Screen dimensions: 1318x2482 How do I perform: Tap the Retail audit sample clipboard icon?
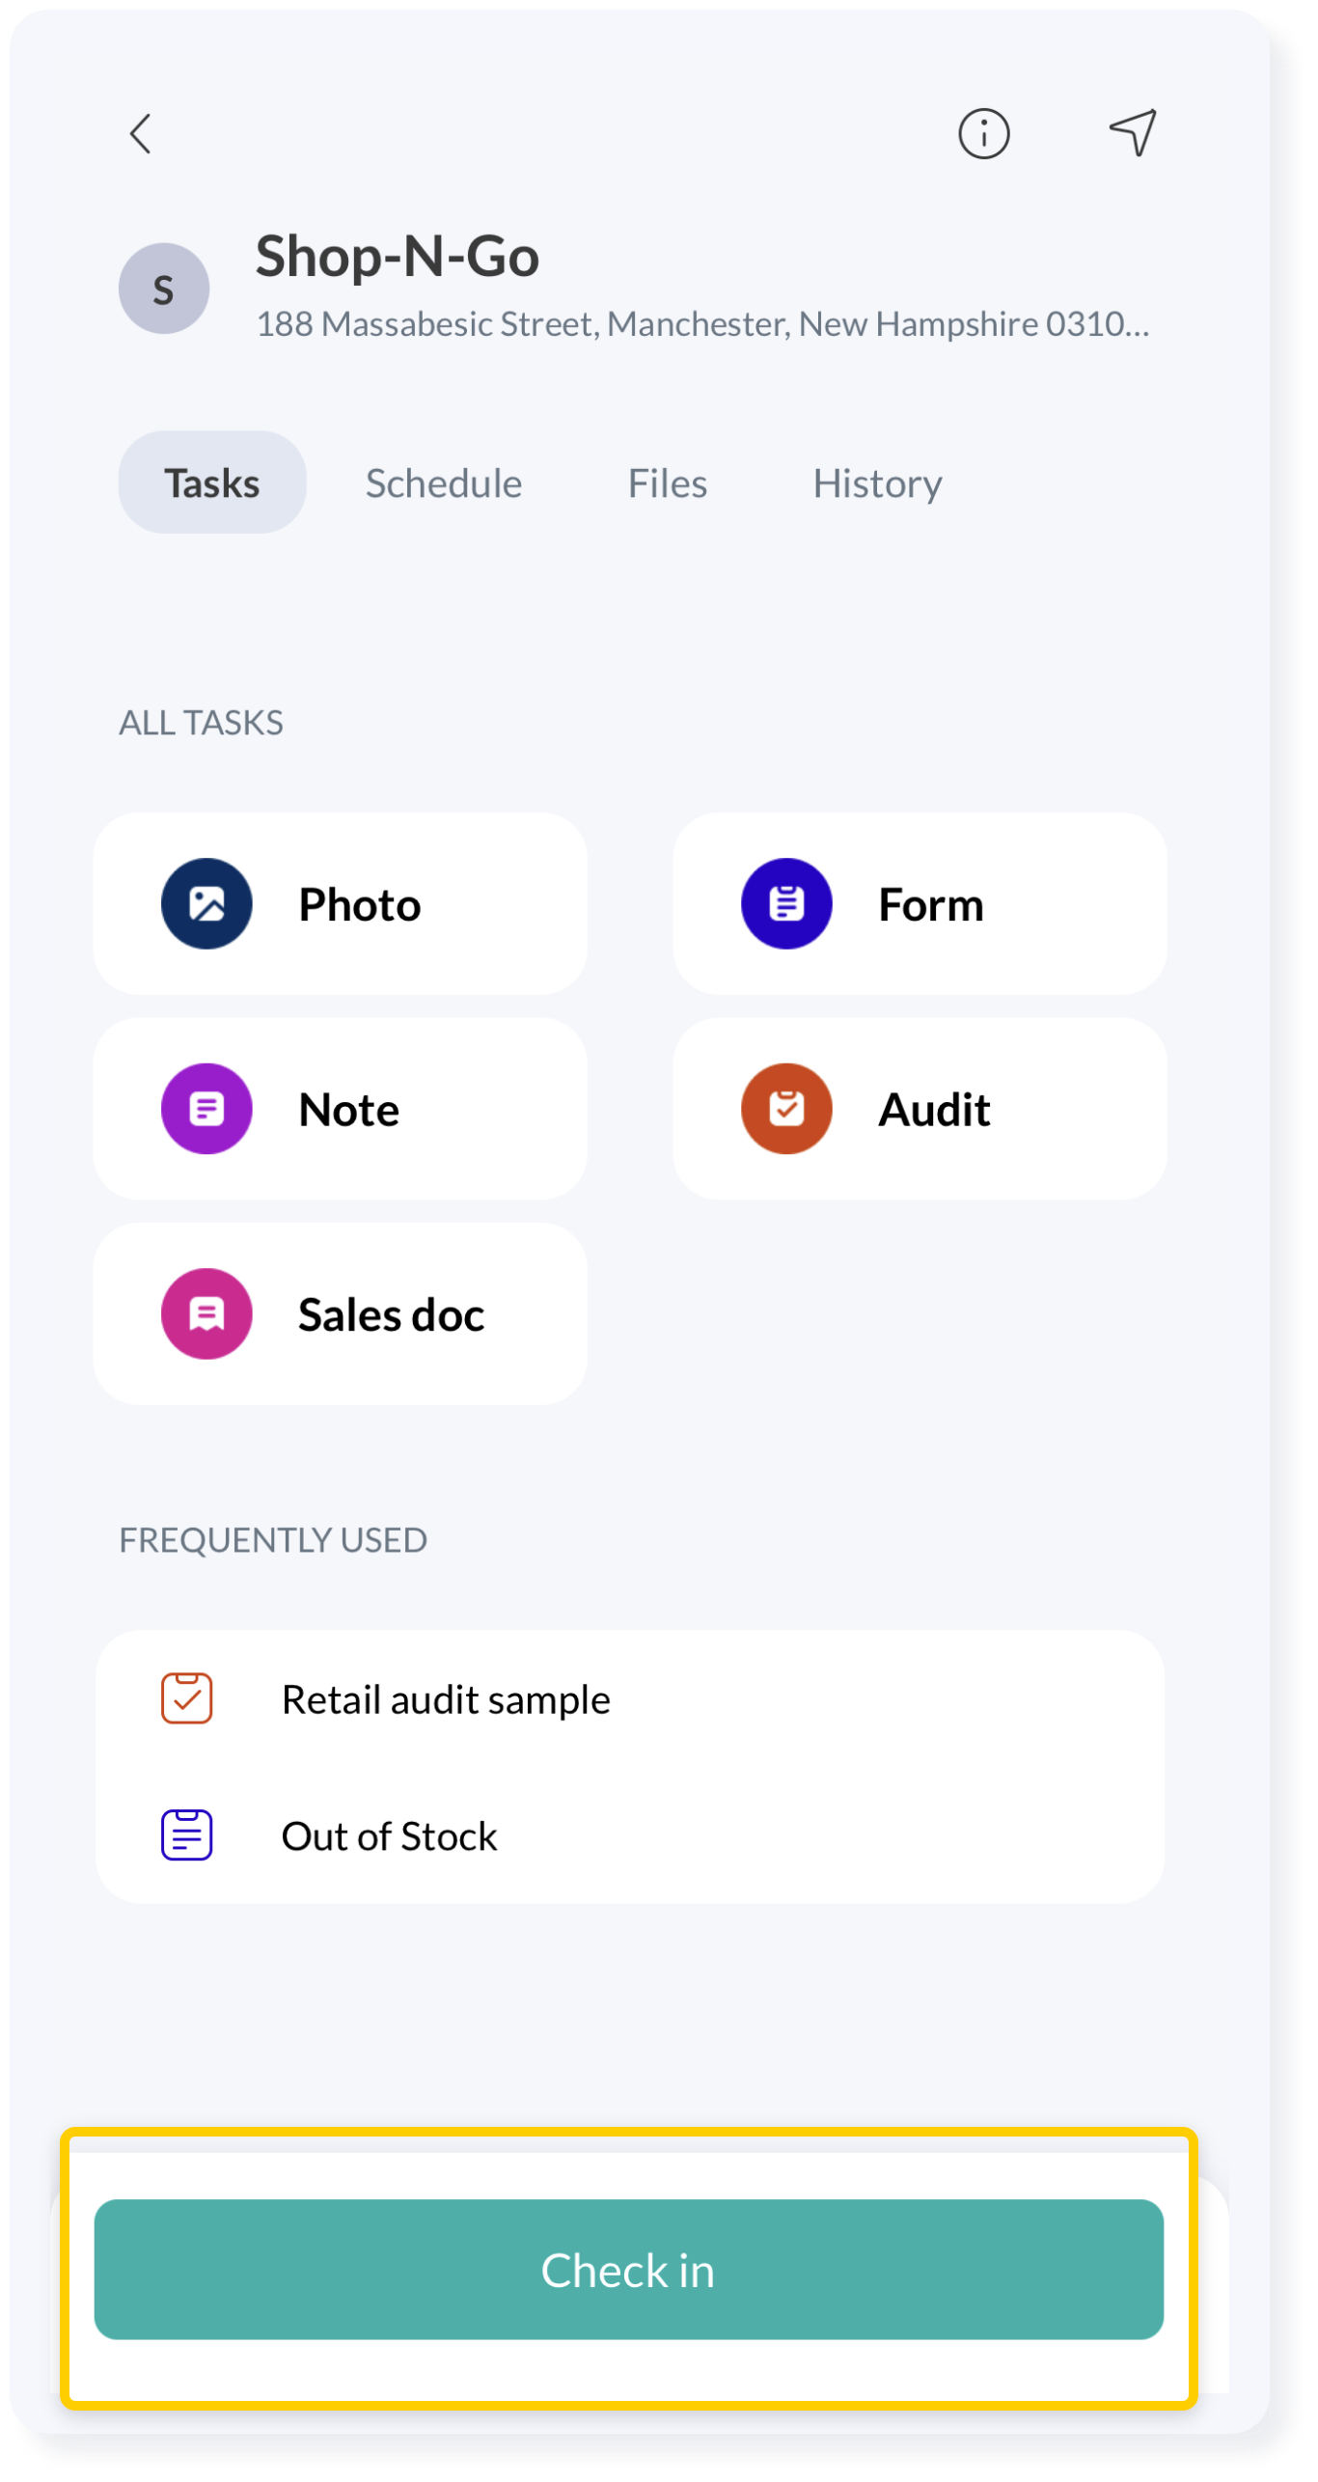[x=186, y=1699]
